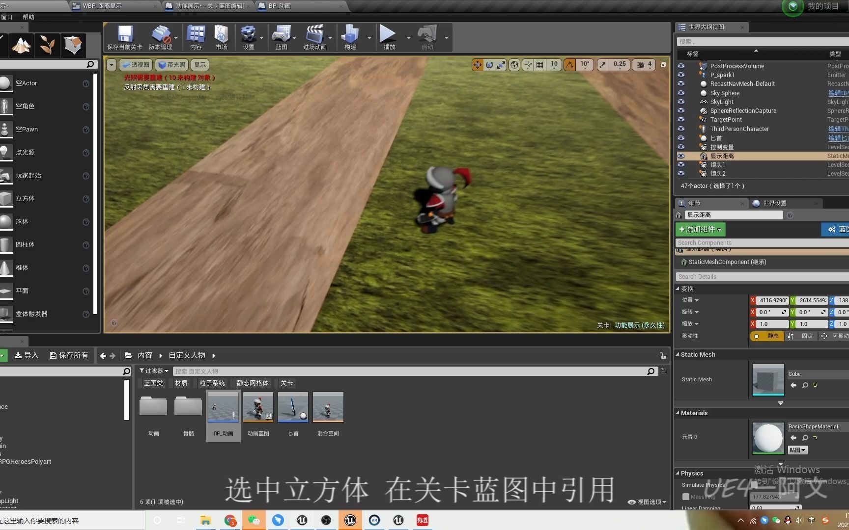The width and height of the screenshot is (849, 530).
Task: Click the 保存当前关卡 save toolbar icon
Action: point(124,37)
